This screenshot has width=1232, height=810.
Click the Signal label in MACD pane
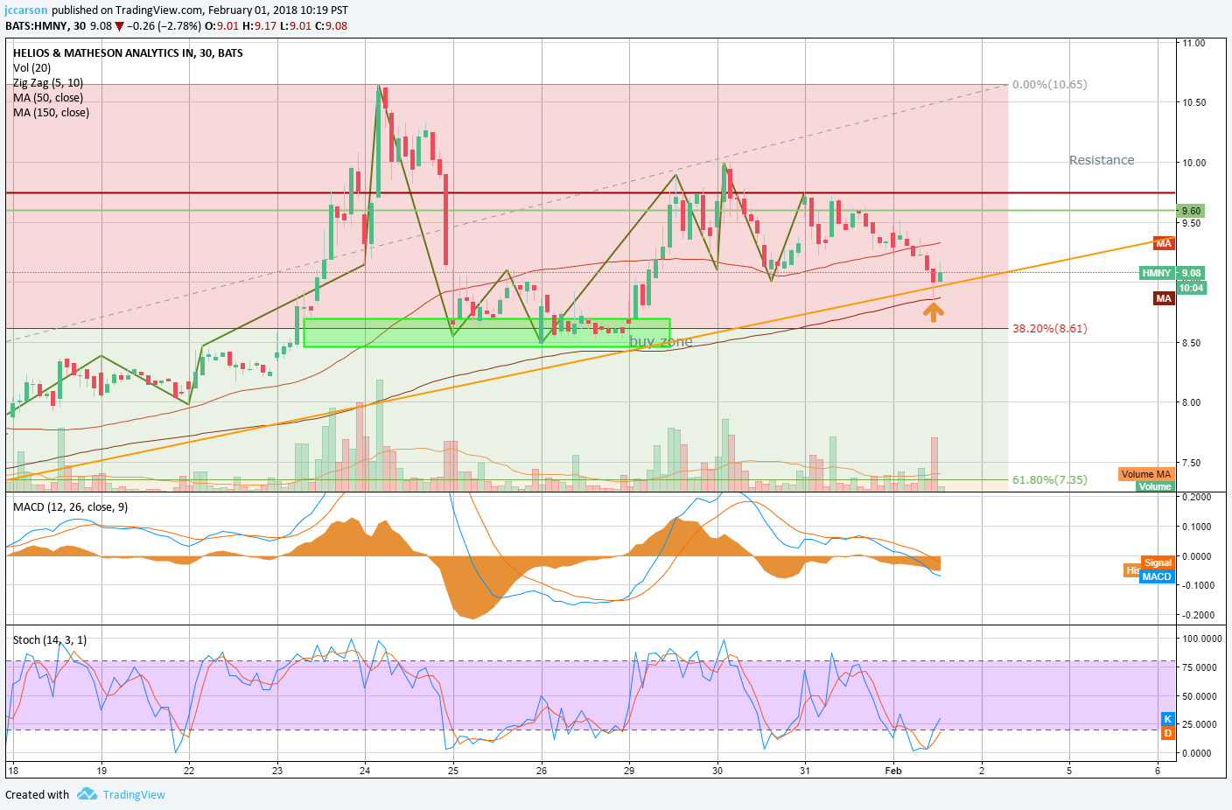pos(1157,562)
